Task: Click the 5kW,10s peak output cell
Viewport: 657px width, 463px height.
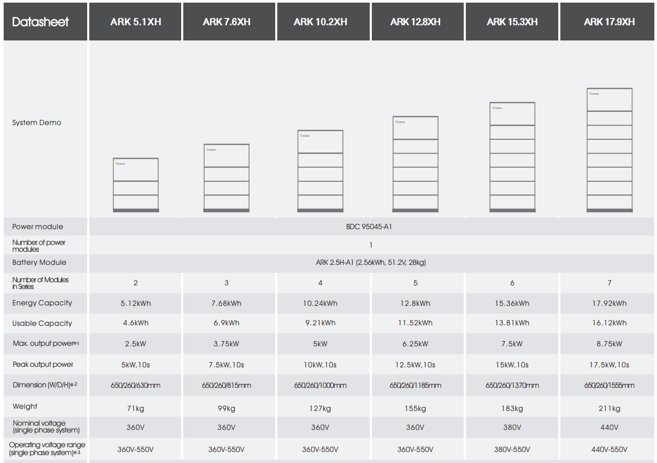Action: click(135, 365)
